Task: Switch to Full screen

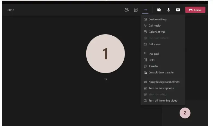Action: click(163, 44)
